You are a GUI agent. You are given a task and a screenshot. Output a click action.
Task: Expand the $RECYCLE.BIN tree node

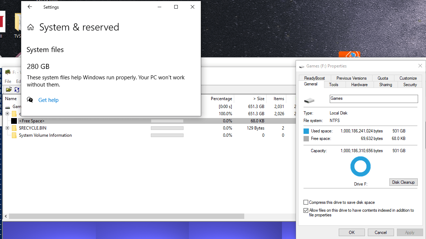point(7,128)
